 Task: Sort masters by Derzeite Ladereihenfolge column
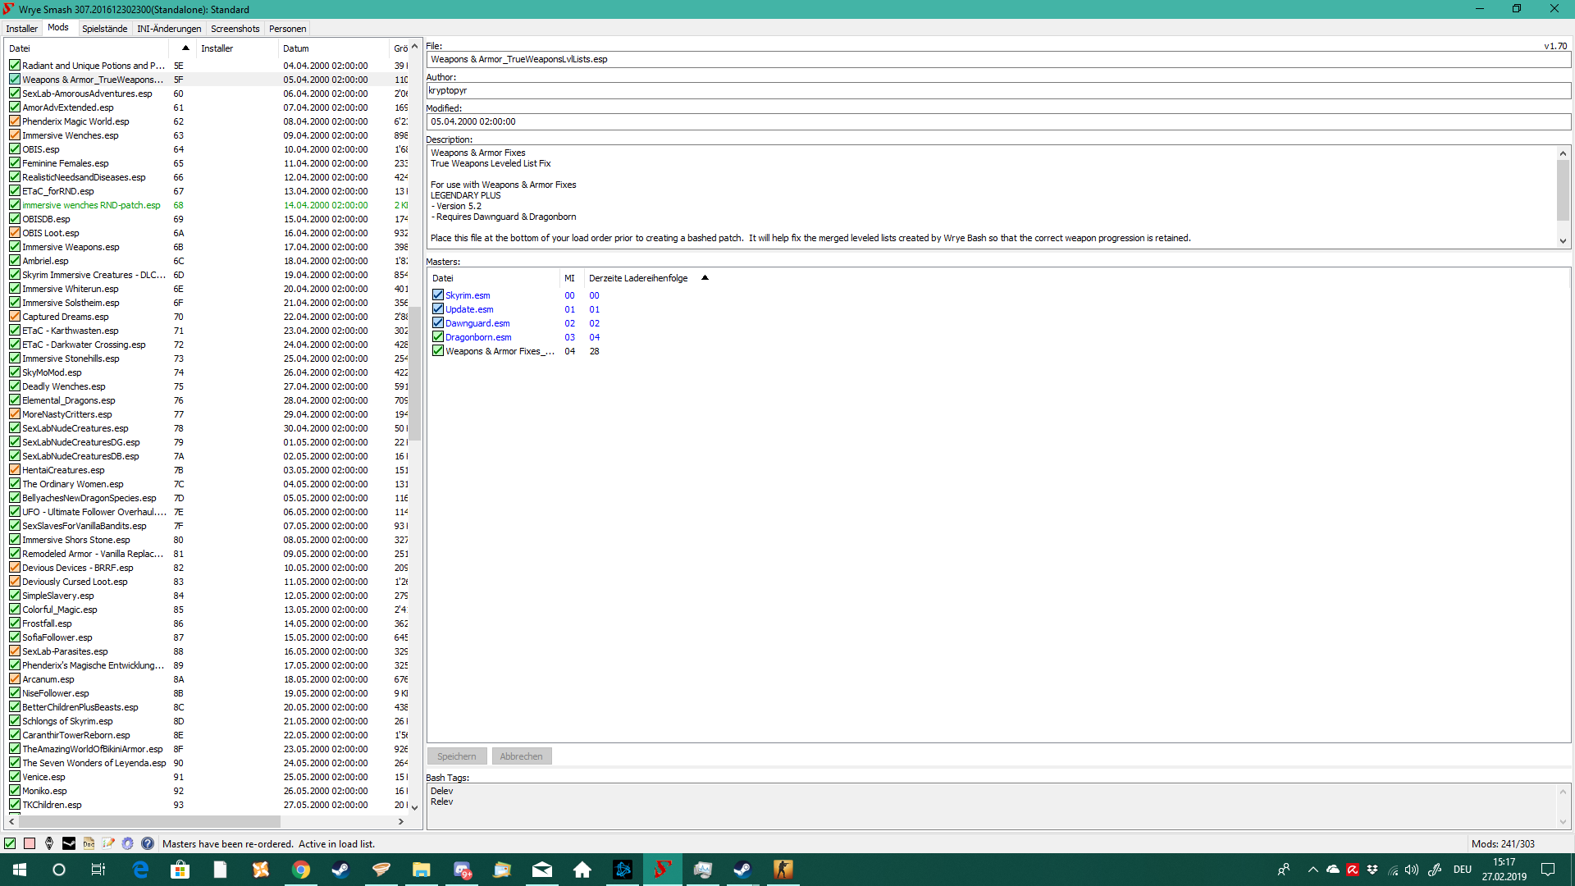pos(648,278)
